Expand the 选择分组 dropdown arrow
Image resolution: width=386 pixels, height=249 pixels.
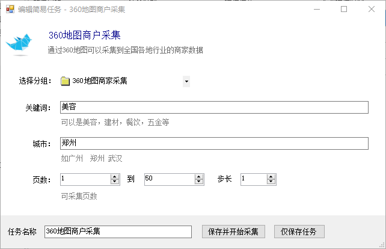186,82
